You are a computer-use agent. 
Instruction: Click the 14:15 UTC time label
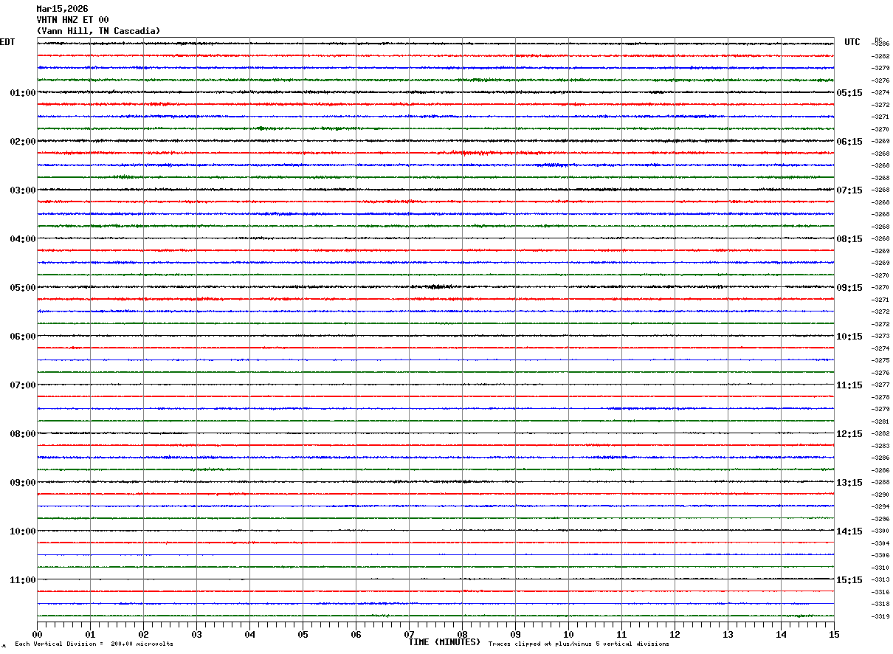849,531
